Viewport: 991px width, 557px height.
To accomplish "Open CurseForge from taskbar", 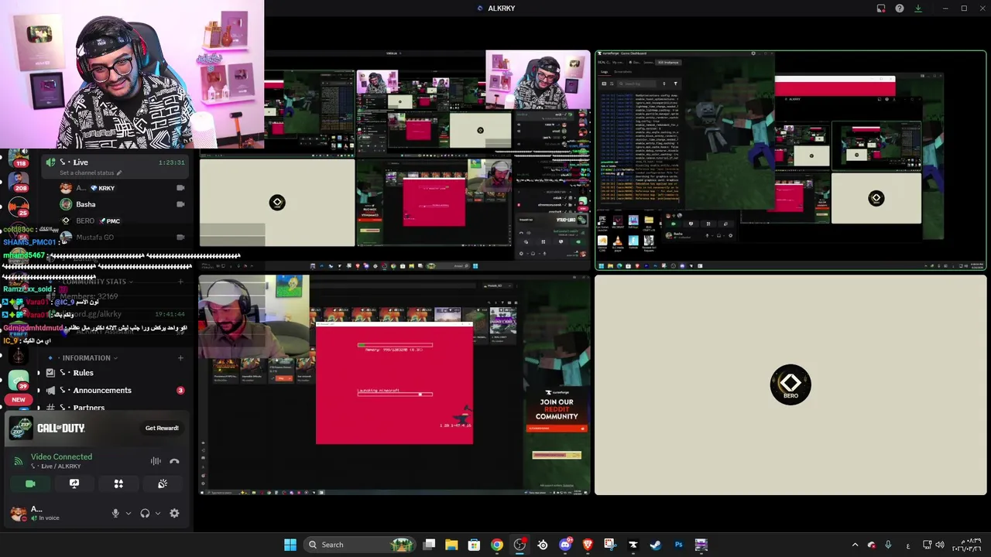I will click(x=633, y=545).
